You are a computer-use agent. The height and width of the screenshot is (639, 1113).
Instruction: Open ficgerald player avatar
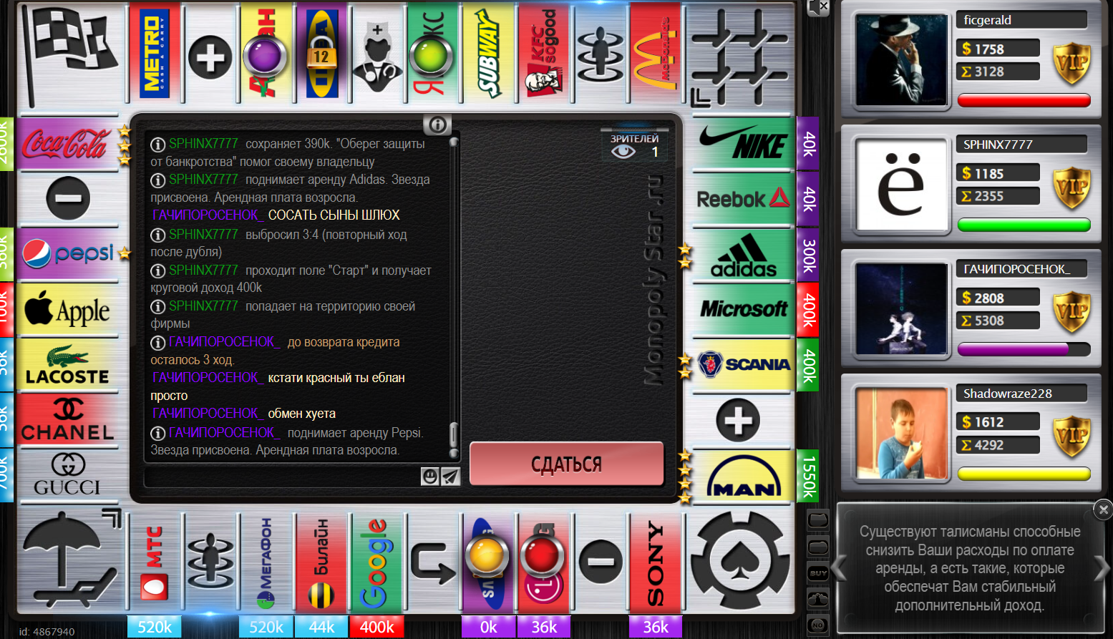[900, 60]
